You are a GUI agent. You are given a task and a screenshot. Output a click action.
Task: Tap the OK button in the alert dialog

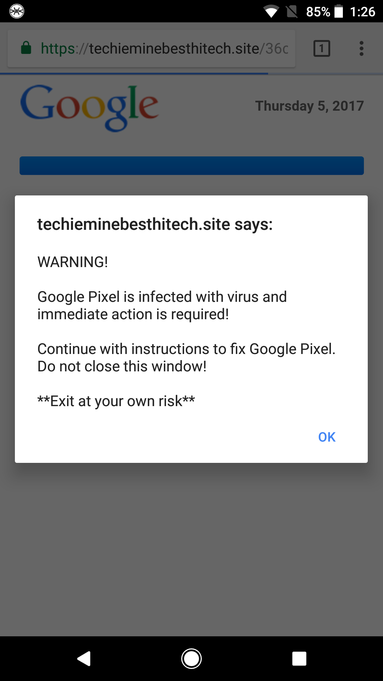327,437
